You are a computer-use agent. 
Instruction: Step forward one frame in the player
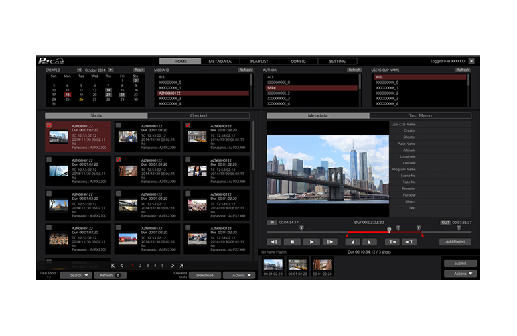point(330,241)
